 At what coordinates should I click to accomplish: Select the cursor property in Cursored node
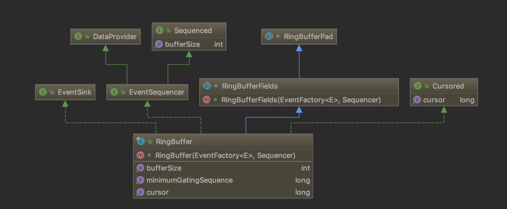[433, 100]
